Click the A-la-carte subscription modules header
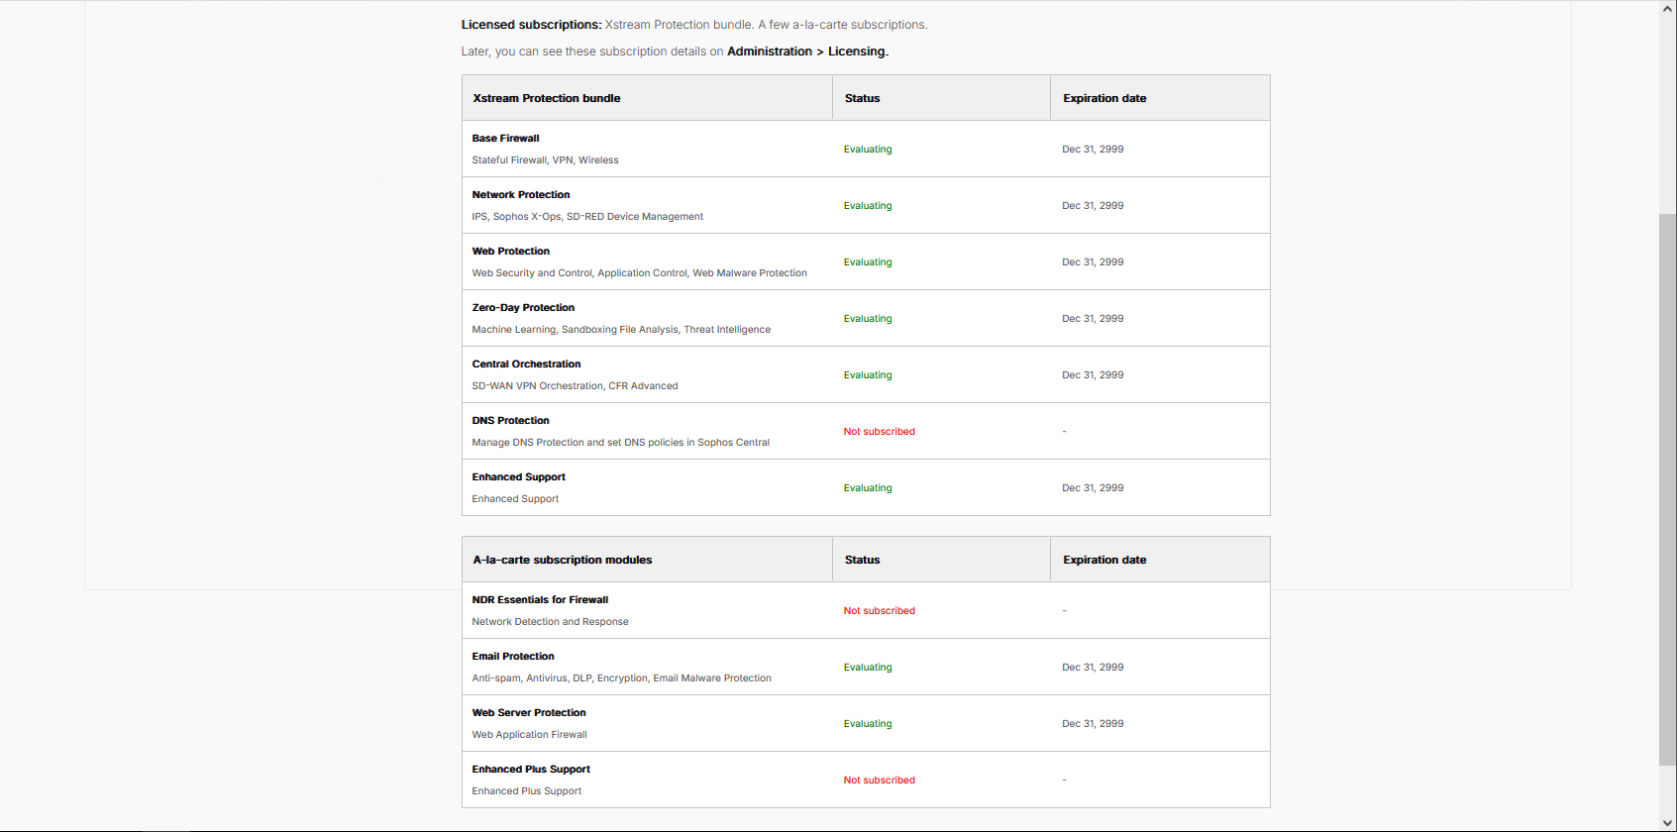 click(563, 560)
